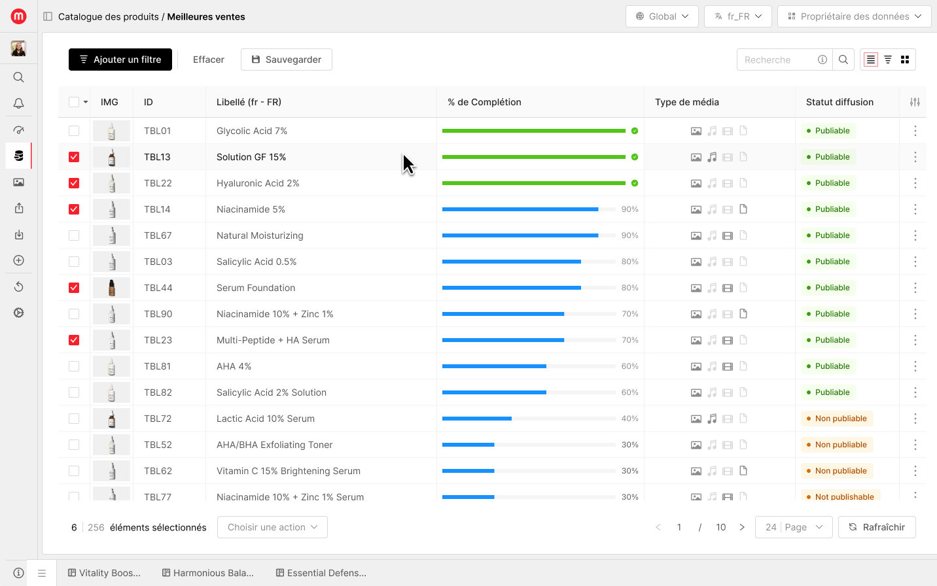Switch to grid view layout

905,60
